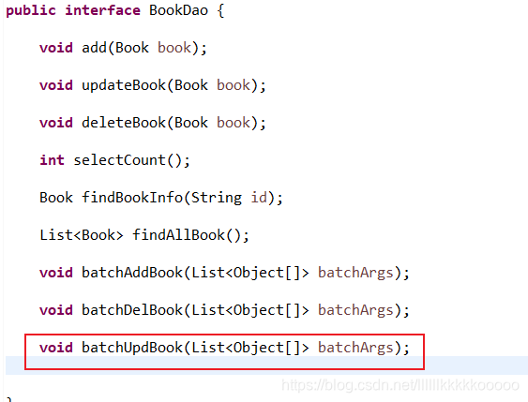Viewport: 528px width, 402px height.
Task: Click the 'public' keyword in the interface declaration
Action: coord(31,10)
